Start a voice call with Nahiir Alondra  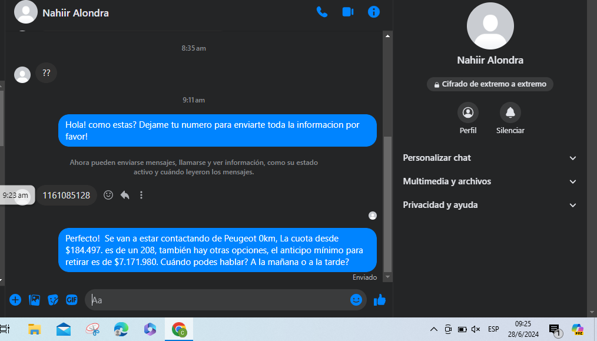click(x=321, y=12)
